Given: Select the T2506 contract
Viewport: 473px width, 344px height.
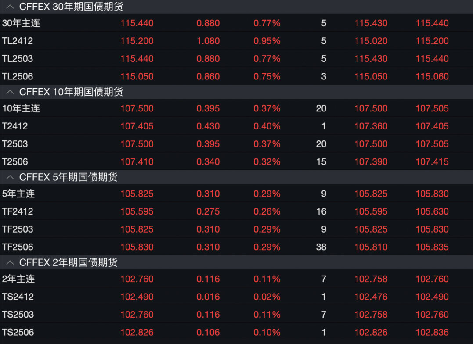Looking at the screenshot, I should 15,162.
